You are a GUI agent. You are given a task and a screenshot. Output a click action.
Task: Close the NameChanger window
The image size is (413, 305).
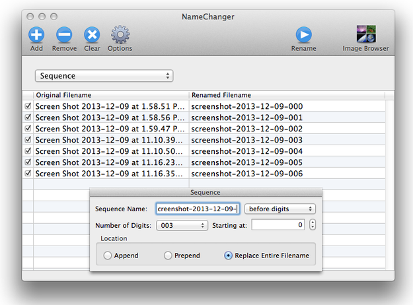click(30, 17)
